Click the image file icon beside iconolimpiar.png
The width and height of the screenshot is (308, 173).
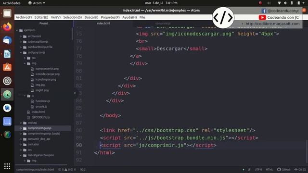coord(32,80)
